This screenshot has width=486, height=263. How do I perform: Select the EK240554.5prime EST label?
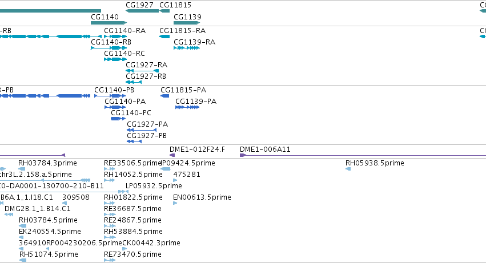click(x=50, y=232)
